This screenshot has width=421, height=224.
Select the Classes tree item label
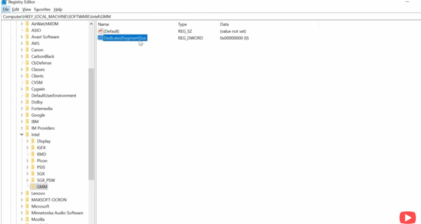click(38, 69)
